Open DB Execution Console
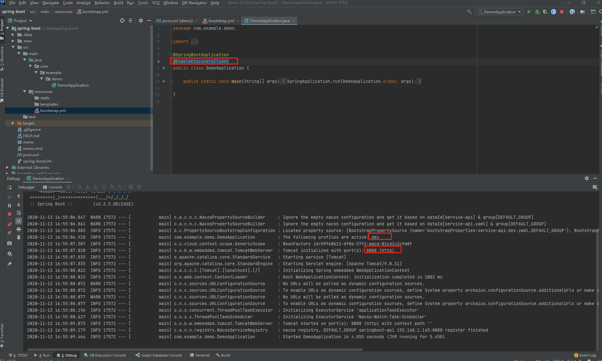Viewport: 602px width, 361px height. coord(105,355)
